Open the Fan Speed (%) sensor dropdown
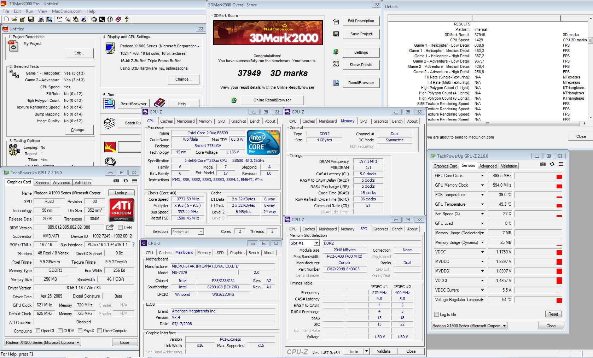Screen dimensions: 593x358 click(x=482, y=214)
